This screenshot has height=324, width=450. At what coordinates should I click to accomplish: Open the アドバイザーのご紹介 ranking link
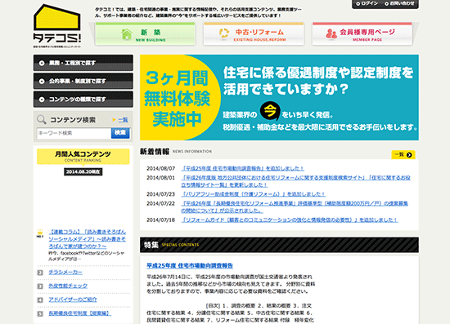(x=73, y=300)
